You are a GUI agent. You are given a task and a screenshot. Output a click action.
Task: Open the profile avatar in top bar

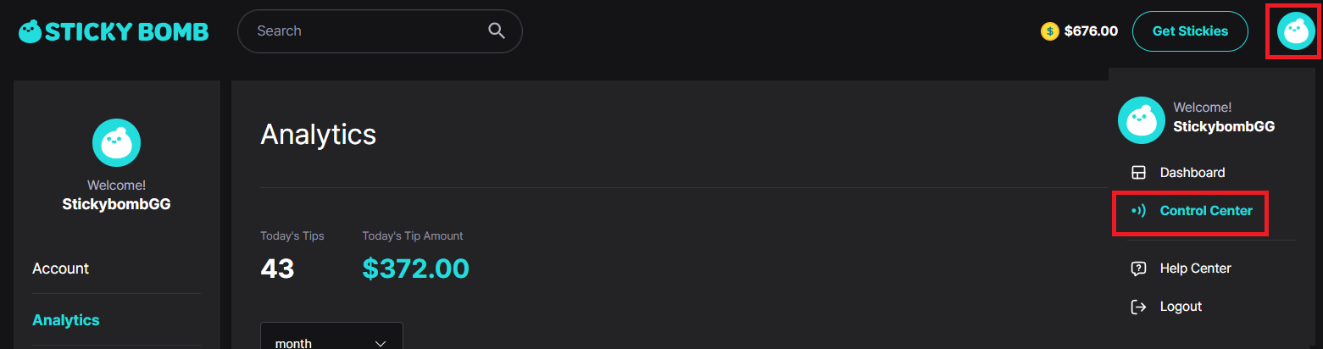click(x=1295, y=31)
